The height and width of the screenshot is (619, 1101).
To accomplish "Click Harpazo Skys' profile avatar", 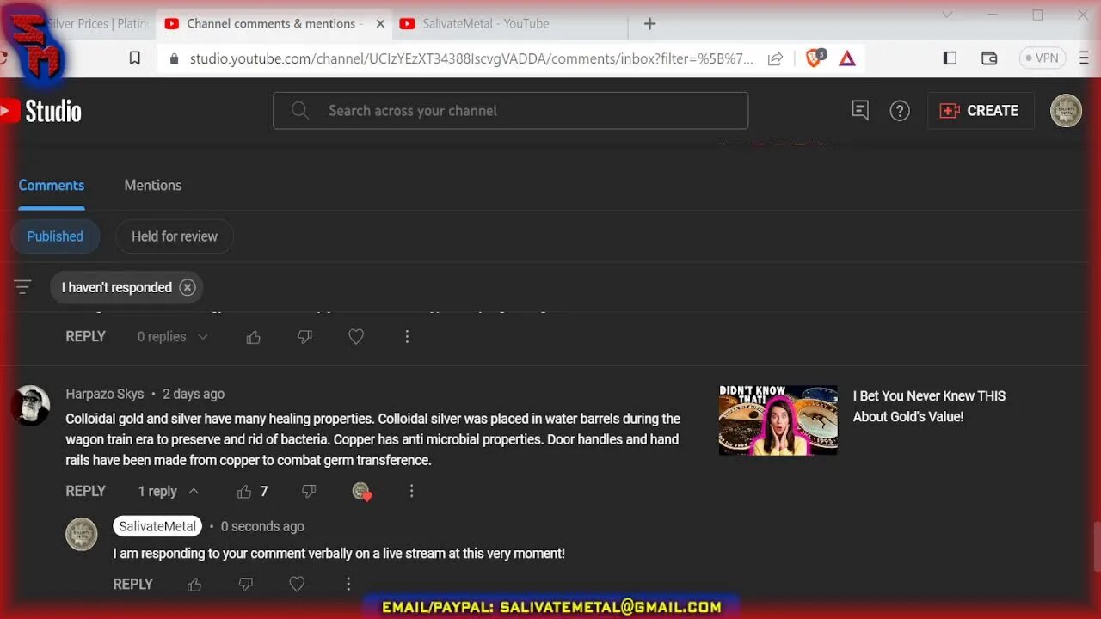I will [x=30, y=405].
